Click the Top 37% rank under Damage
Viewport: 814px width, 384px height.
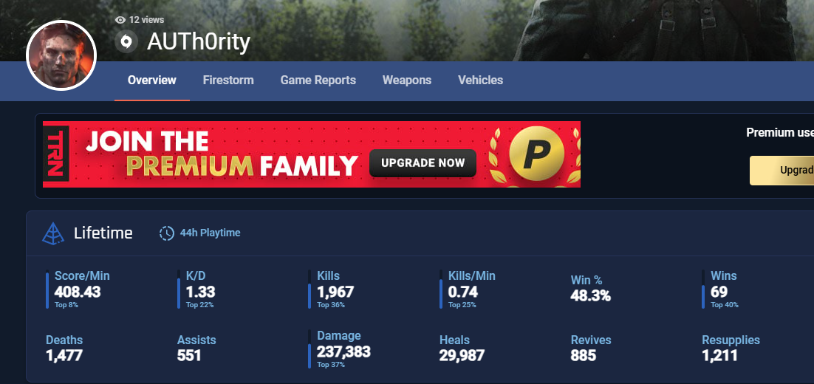(x=331, y=365)
